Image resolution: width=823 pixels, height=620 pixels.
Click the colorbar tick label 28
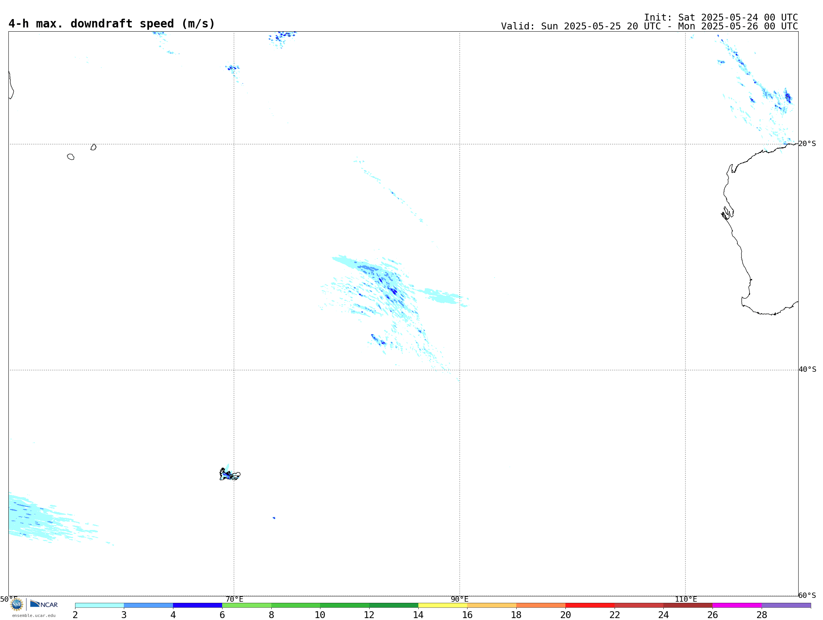tap(762, 615)
